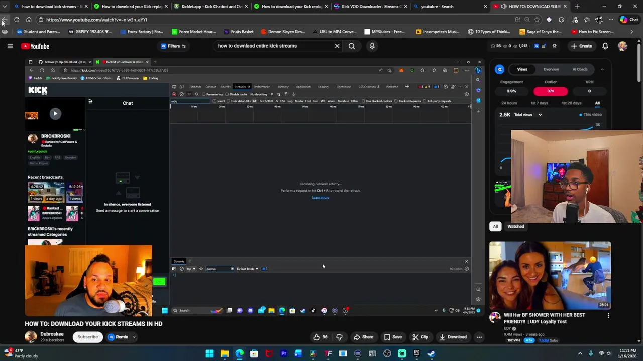Click the Outlier 37x badge
The width and height of the screenshot is (643, 361).
click(551, 91)
